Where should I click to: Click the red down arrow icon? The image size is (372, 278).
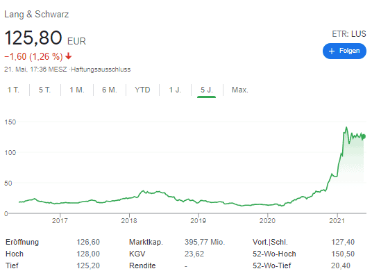(x=69, y=56)
